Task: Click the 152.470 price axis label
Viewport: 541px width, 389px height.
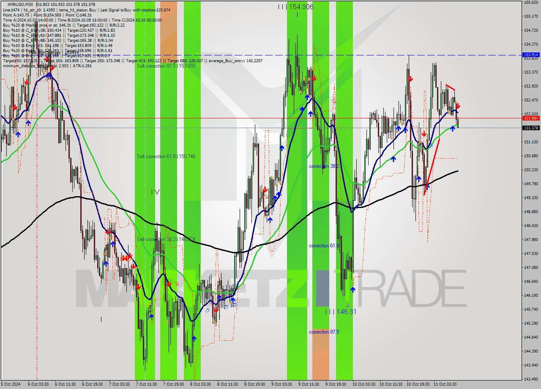Action: [x=530, y=100]
